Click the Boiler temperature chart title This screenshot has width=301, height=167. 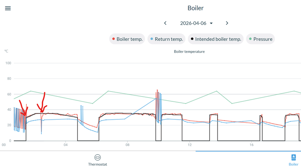tap(189, 51)
